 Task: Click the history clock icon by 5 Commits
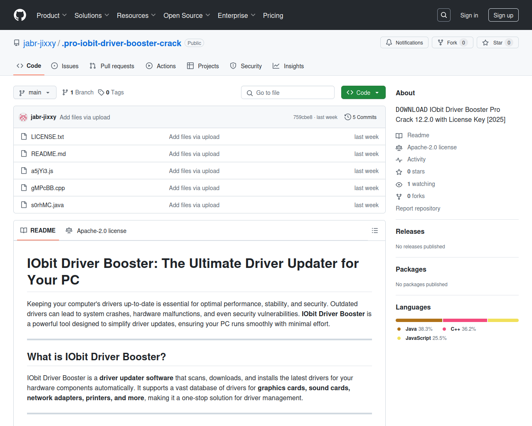click(348, 117)
